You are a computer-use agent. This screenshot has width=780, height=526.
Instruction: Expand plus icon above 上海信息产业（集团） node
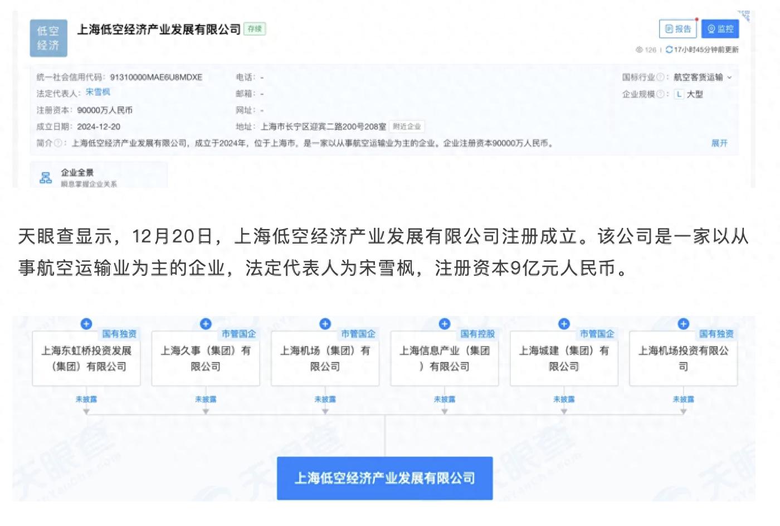pos(445,324)
